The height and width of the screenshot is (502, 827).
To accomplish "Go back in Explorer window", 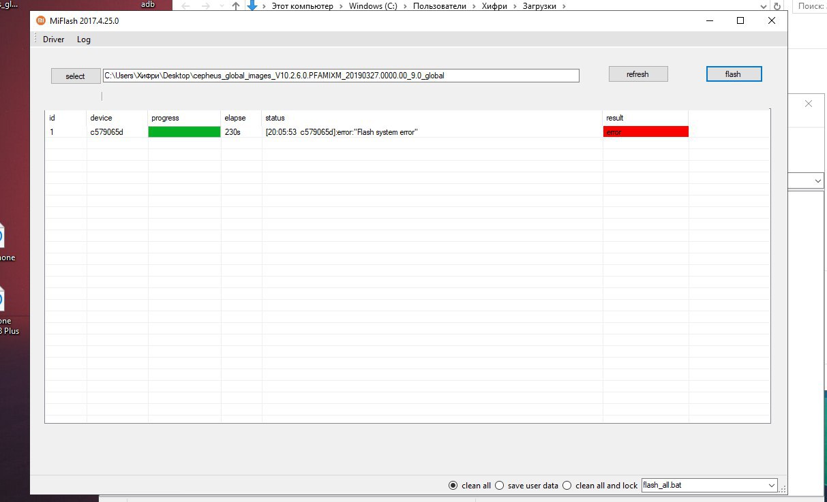I will 187,6.
